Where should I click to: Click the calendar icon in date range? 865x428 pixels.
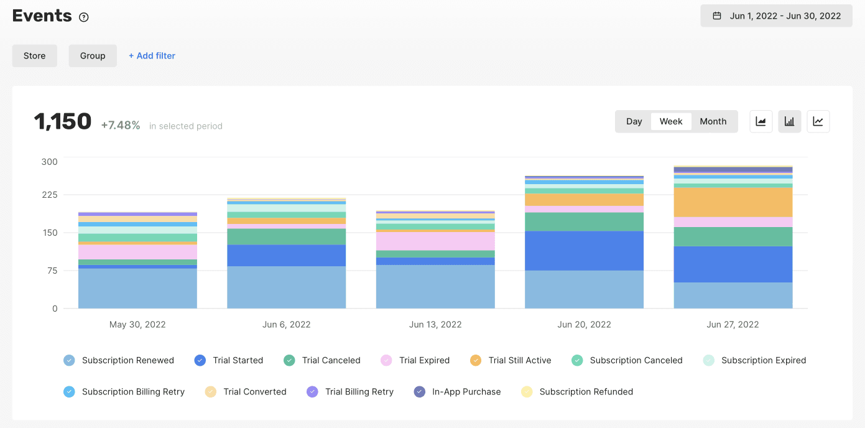(x=717, y=16)
